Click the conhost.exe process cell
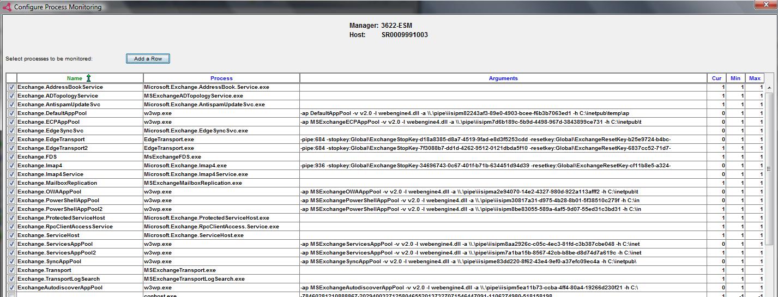The image size is (778, 297). [221, 295]
